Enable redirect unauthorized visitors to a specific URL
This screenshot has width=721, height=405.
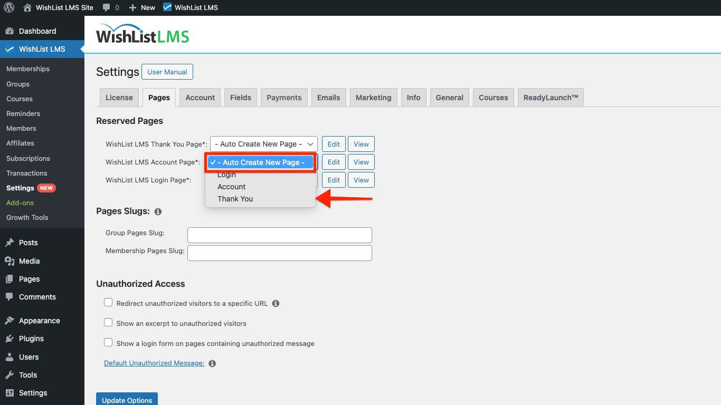coord(108,302)
